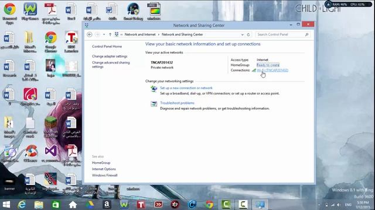This screenshot has height=210, width=375.
Task: Open Google Chrome from the taskbar
Action: [x=209, y=205]
